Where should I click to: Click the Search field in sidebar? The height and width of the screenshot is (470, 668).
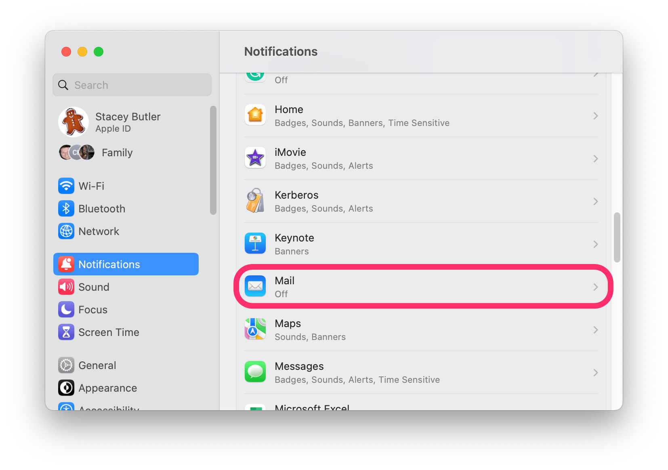point(132,85)
